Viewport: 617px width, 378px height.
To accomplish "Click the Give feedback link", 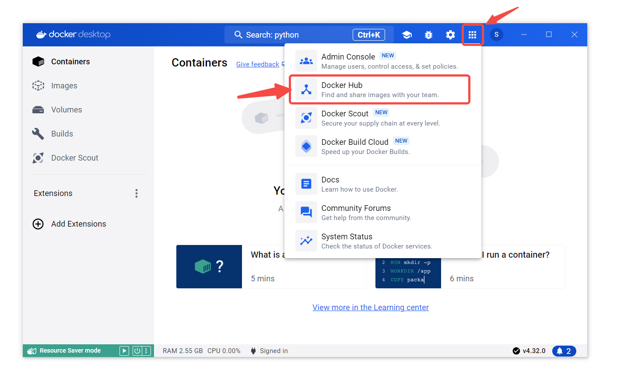I will click(x=258, y=64).
